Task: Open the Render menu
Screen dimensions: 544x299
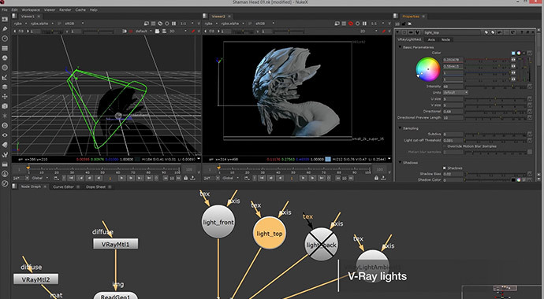Action: [65, 9]
